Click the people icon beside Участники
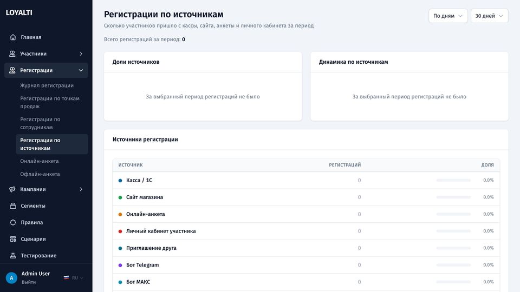Viewport: 520px width, 292px height. pos(12,54)
